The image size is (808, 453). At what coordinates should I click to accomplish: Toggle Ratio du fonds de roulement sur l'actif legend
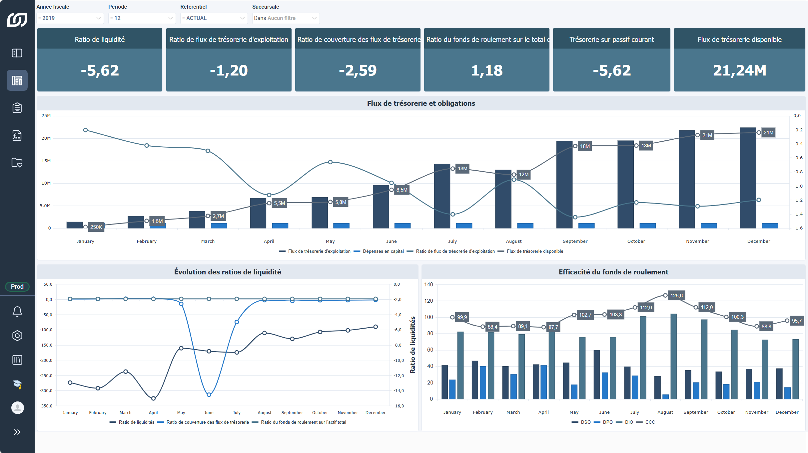tap(299, 422)
